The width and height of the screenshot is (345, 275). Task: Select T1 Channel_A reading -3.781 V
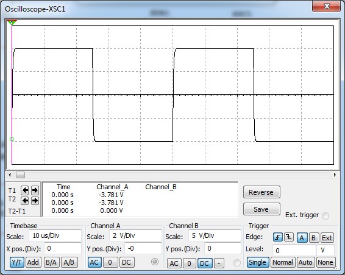pos(111,195)
